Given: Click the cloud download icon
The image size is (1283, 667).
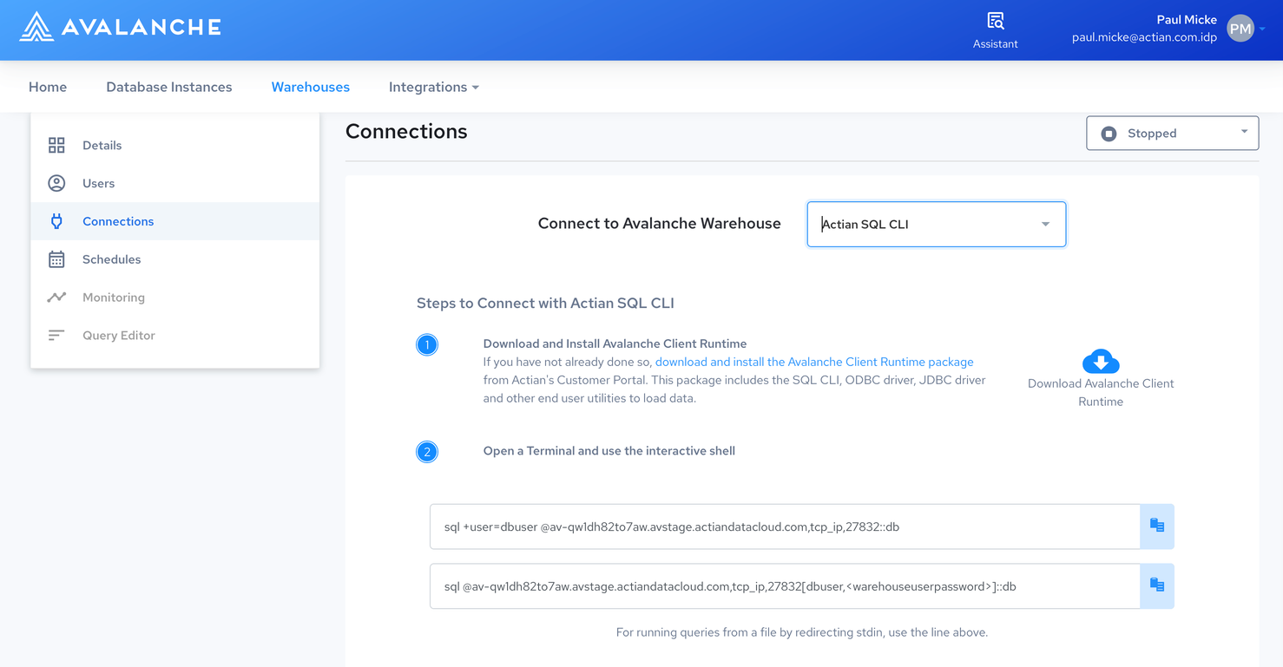Looking at the screenshot, I should tap(1101, 361).
